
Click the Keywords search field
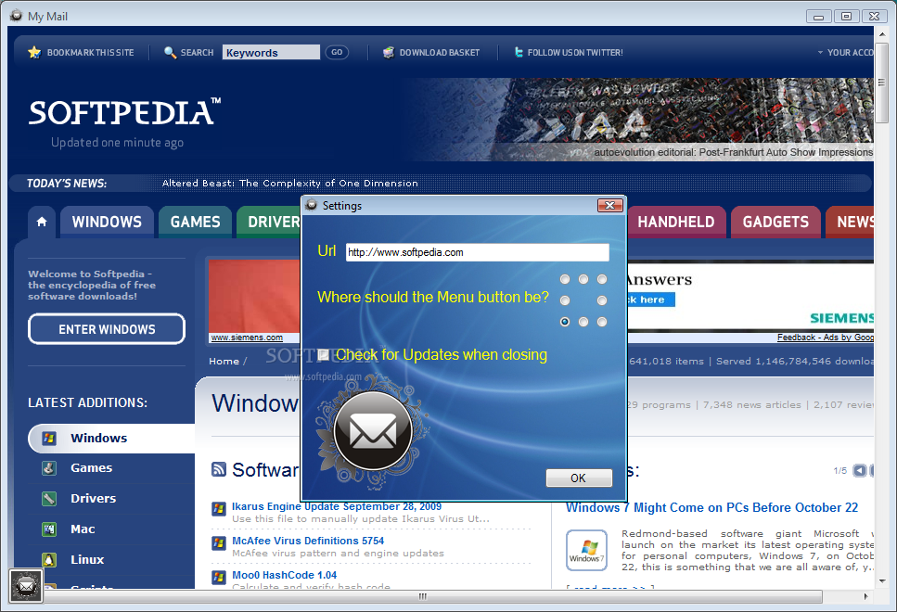[271, 53]
